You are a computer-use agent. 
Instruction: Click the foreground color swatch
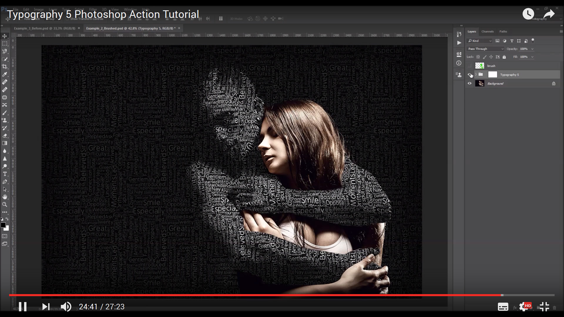[3, 225]
